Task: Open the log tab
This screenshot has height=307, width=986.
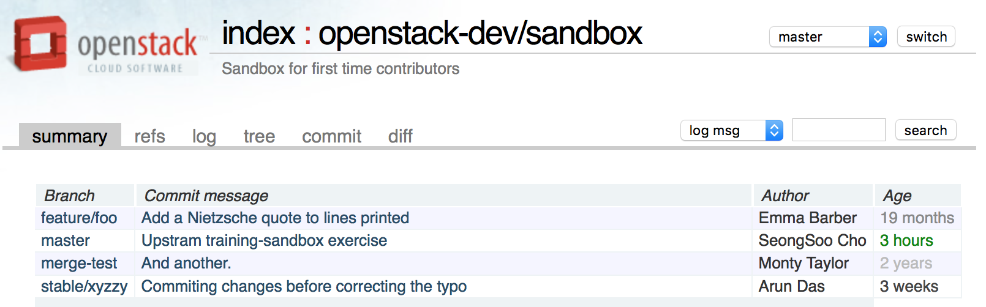Action: coord(204,136)
